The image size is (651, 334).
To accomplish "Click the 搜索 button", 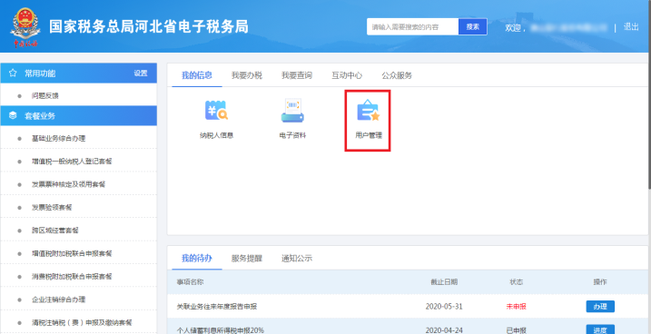I will [x=472, y=27].
